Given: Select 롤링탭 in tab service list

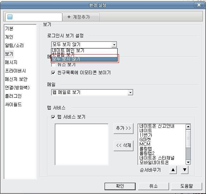Looking at the screenshot, I should pyautogui.click(x=145, y=149).
